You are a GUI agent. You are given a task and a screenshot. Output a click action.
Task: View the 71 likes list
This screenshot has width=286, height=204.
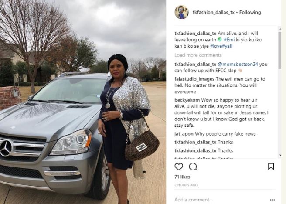[x=182, y=177]
